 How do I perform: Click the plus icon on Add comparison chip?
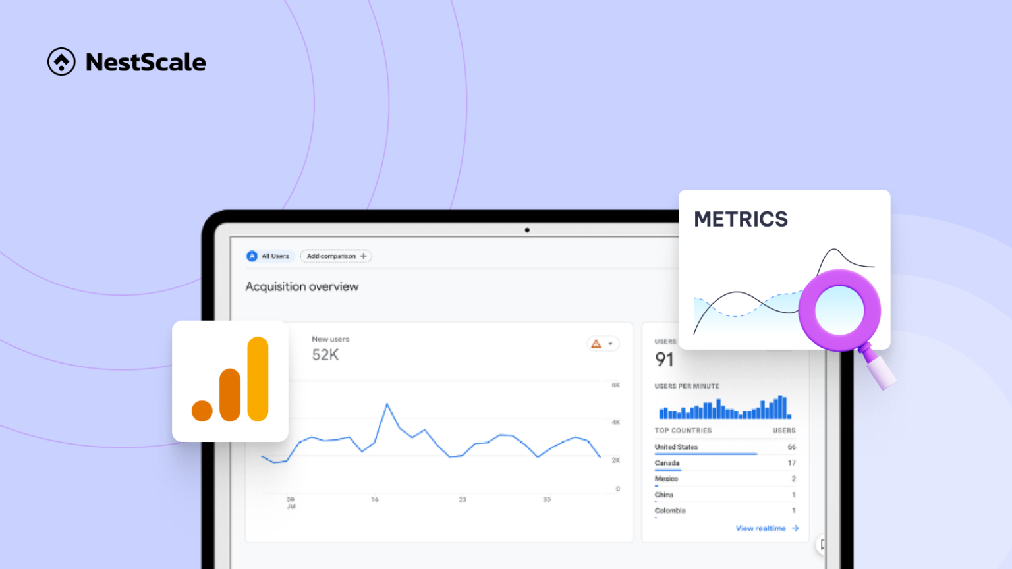363,256
